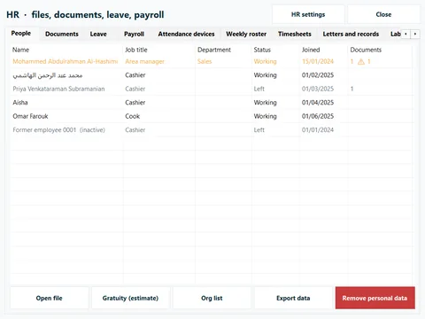Select the Attendance devices tab
The width and height of the screenshot is (425, 319).
186,34
